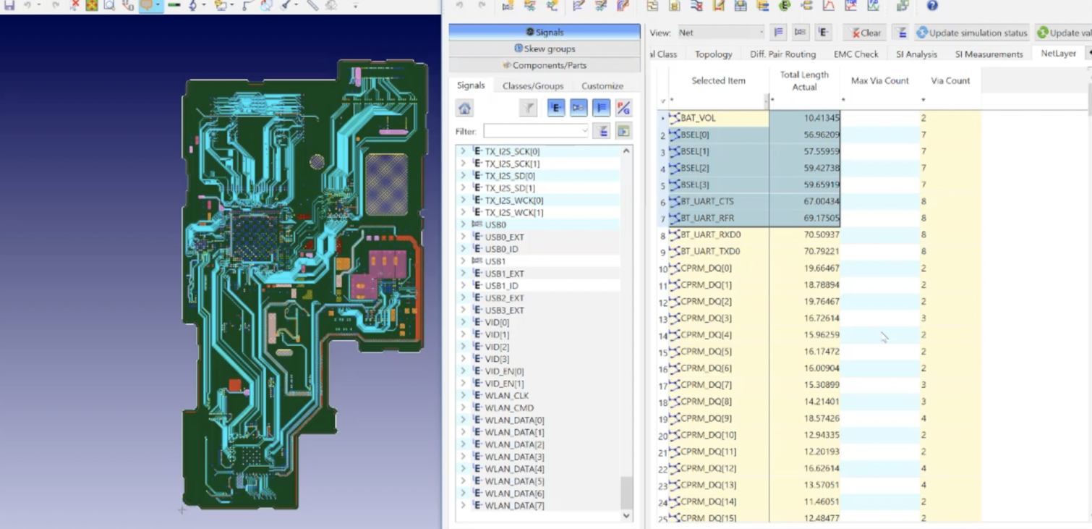The width and height of the screenshot is (1092, 529).
Task: Select WLAN_CMD in the signal tree
Action: (509, 408)
